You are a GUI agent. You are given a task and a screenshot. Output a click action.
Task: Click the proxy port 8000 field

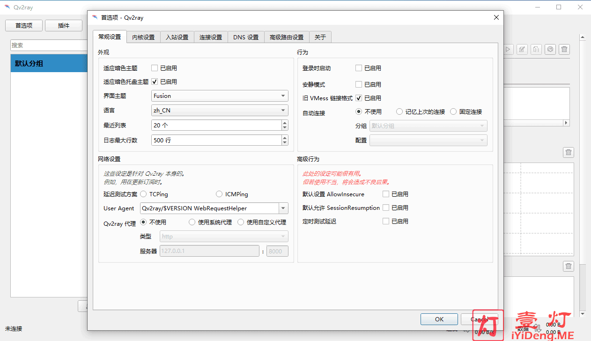point(277,251)
